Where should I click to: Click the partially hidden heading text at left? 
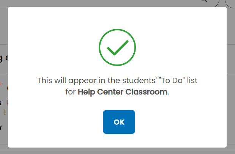tap(4, 58)
